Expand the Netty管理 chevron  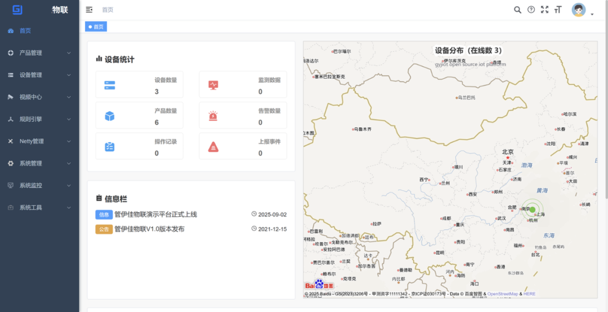click(x=69, y=141)
